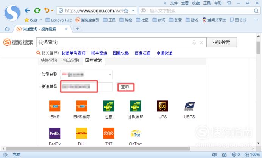The height and width of the screenshot is (158, 262).
Task: Open the 工具 menu in the menu bar
Action: pos(207,3)
